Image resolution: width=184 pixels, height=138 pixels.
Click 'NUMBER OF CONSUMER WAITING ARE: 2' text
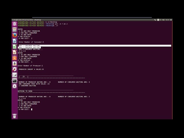74,97
